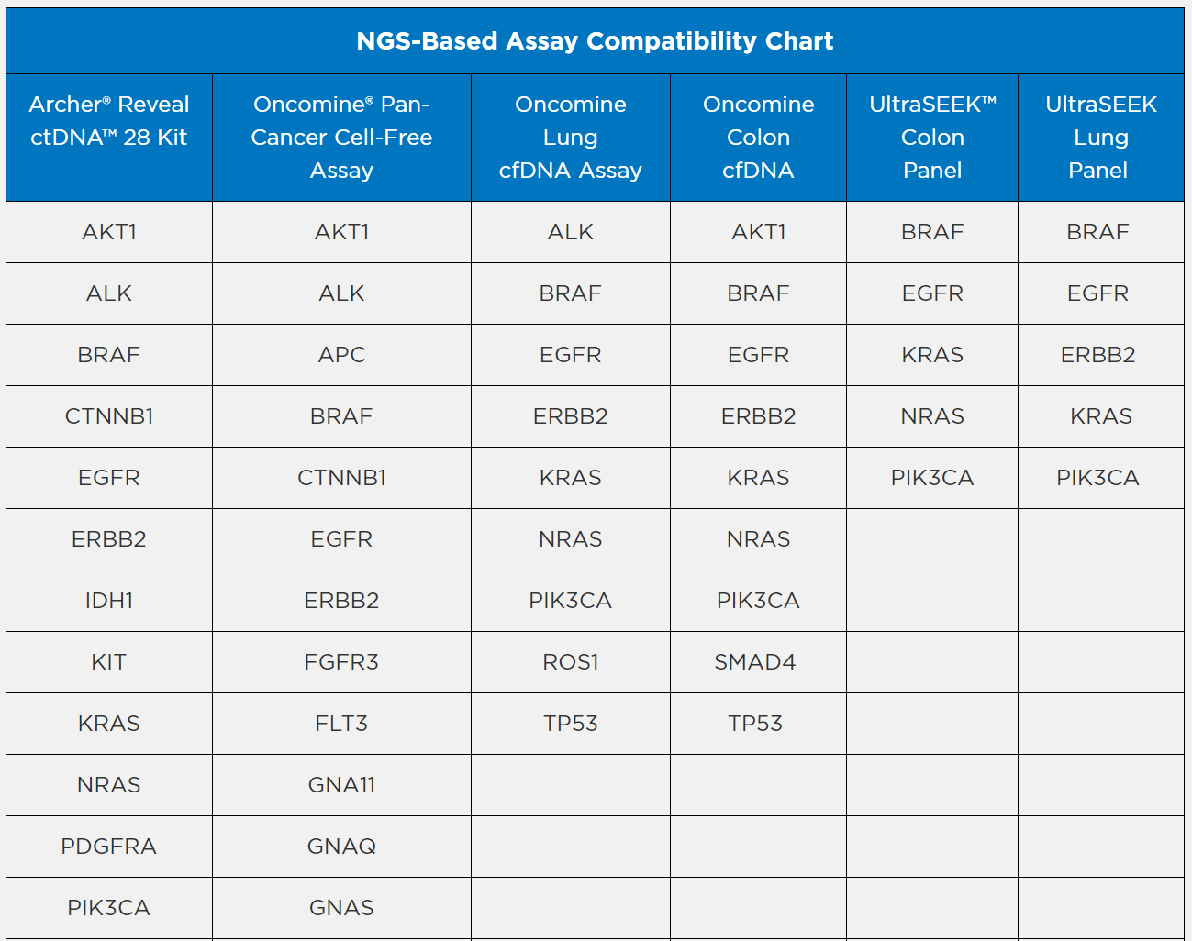The height and width of the screenshot is (941, 1192).
Task: Click the GNAQ cell
Action: click(x=341, y=847)
